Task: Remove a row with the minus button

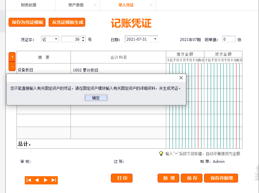Action: point(12,67)
